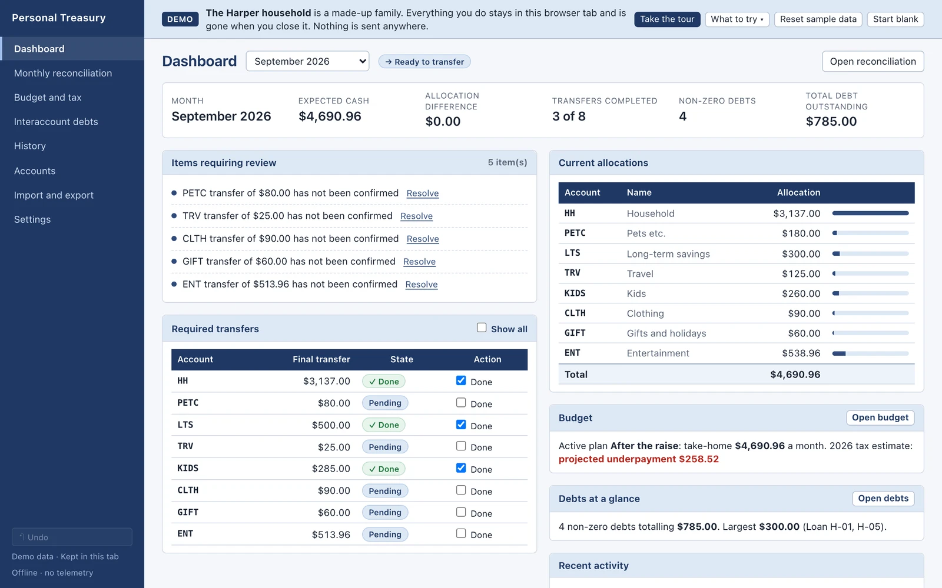
Task: Go to Monthly reconciliation page
Action: (x=72, y=73)
